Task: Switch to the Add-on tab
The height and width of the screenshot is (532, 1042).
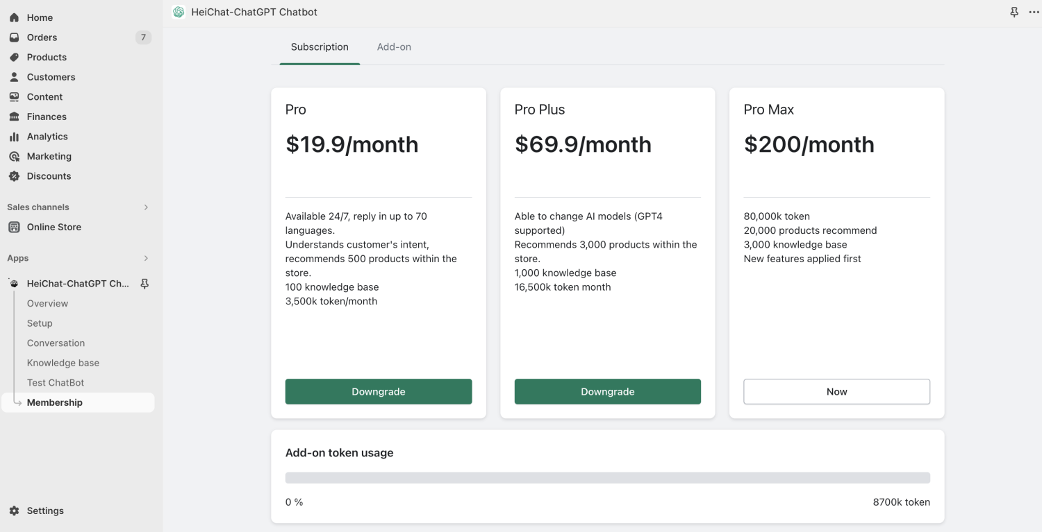Action: [x=394, y=47]
